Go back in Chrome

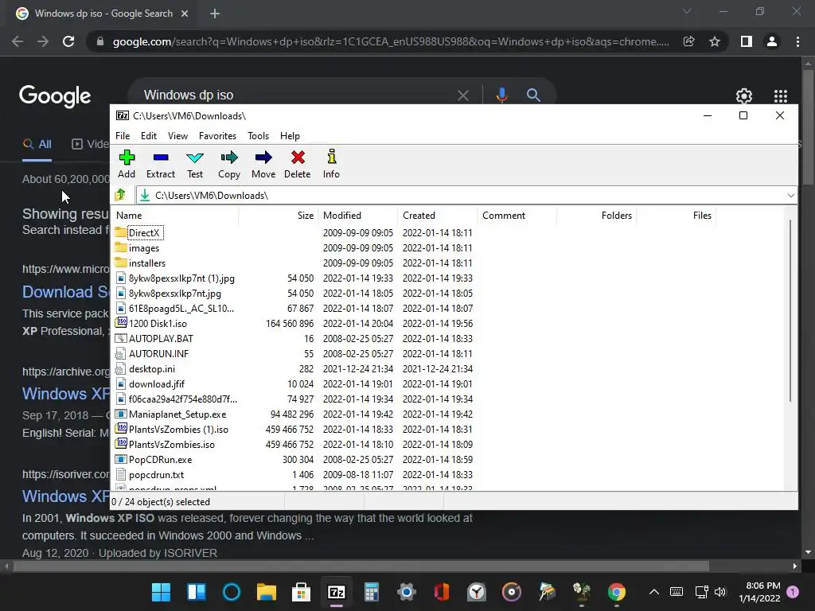[x=18, y=41]
